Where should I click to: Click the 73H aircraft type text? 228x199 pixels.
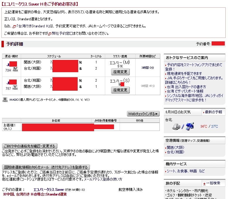pos(8,70)
